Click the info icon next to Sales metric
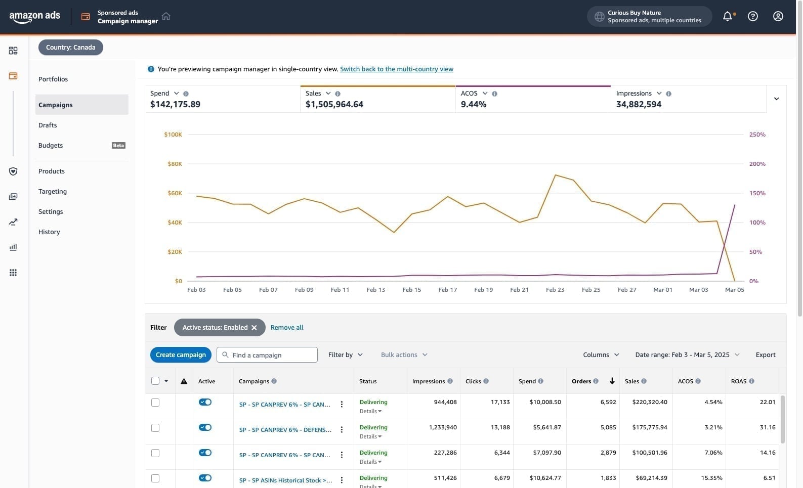The height and width of the screenshot is (488, 803). 337,94
